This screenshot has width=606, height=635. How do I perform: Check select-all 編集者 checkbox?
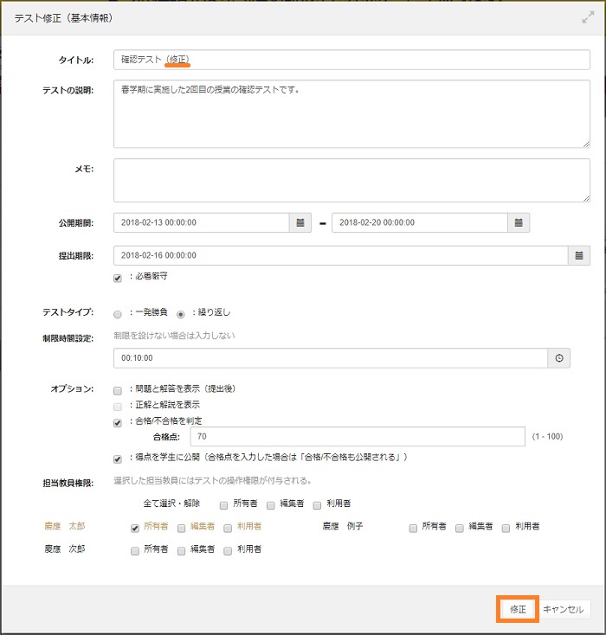point(271,504)
